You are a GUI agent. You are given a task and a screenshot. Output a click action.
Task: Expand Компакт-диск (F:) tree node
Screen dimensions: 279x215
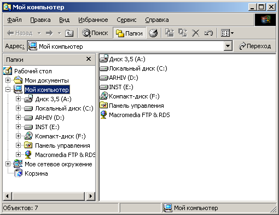[x=18, y=136]
